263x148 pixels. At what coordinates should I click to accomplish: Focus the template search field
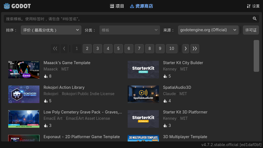pos(131,19)
